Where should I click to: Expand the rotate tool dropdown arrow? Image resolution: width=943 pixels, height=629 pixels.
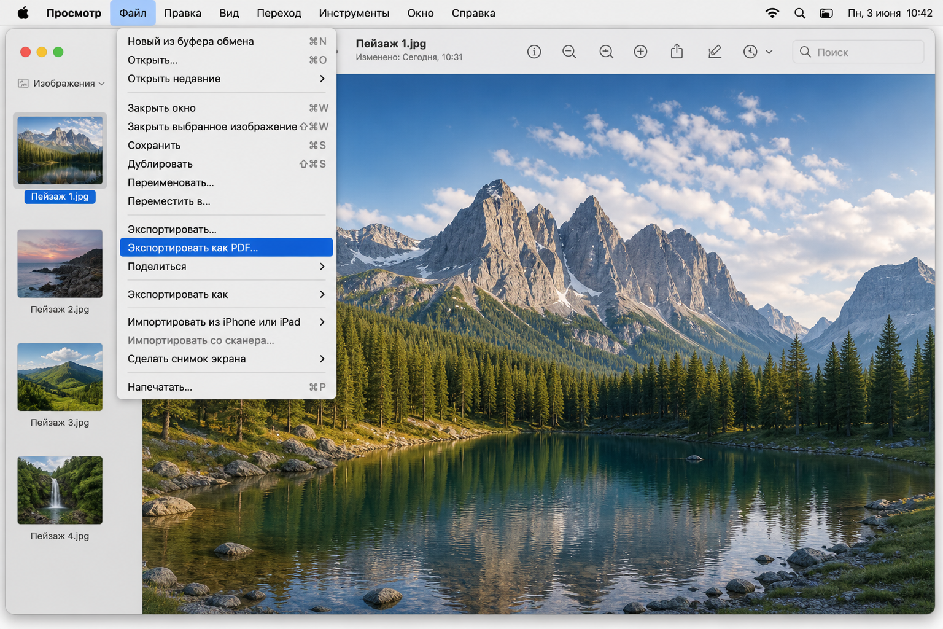click(x=769, y=52)
